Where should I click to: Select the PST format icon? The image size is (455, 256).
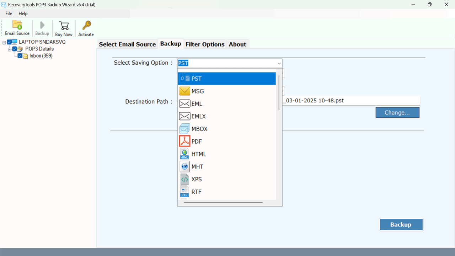(185, 79)
